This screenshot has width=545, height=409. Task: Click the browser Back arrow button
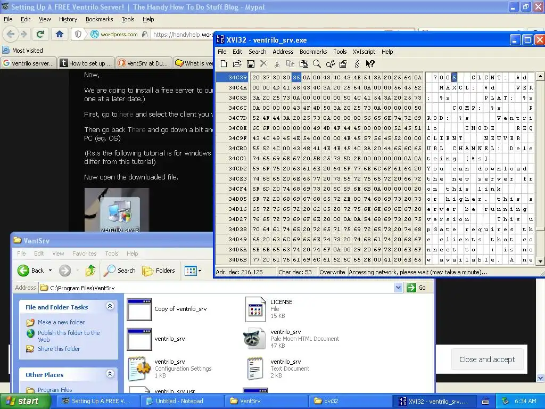[11, 34]
